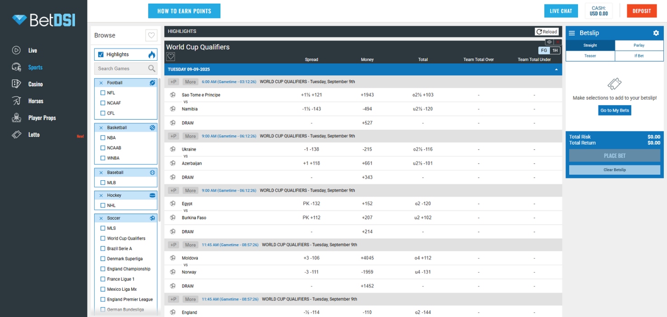Open the Horses icon in sidebar
Viewport: 667px width, 317px height.
[x=16, y=101]
